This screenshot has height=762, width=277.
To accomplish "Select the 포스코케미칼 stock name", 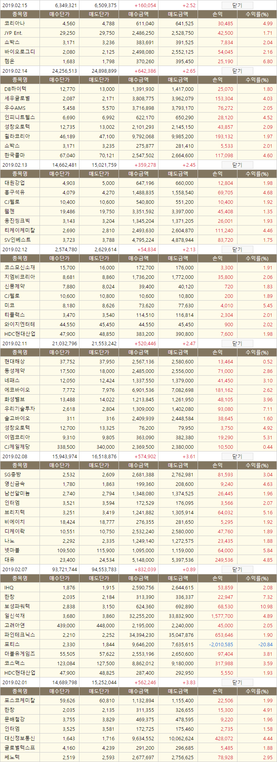I will [20, 700].
